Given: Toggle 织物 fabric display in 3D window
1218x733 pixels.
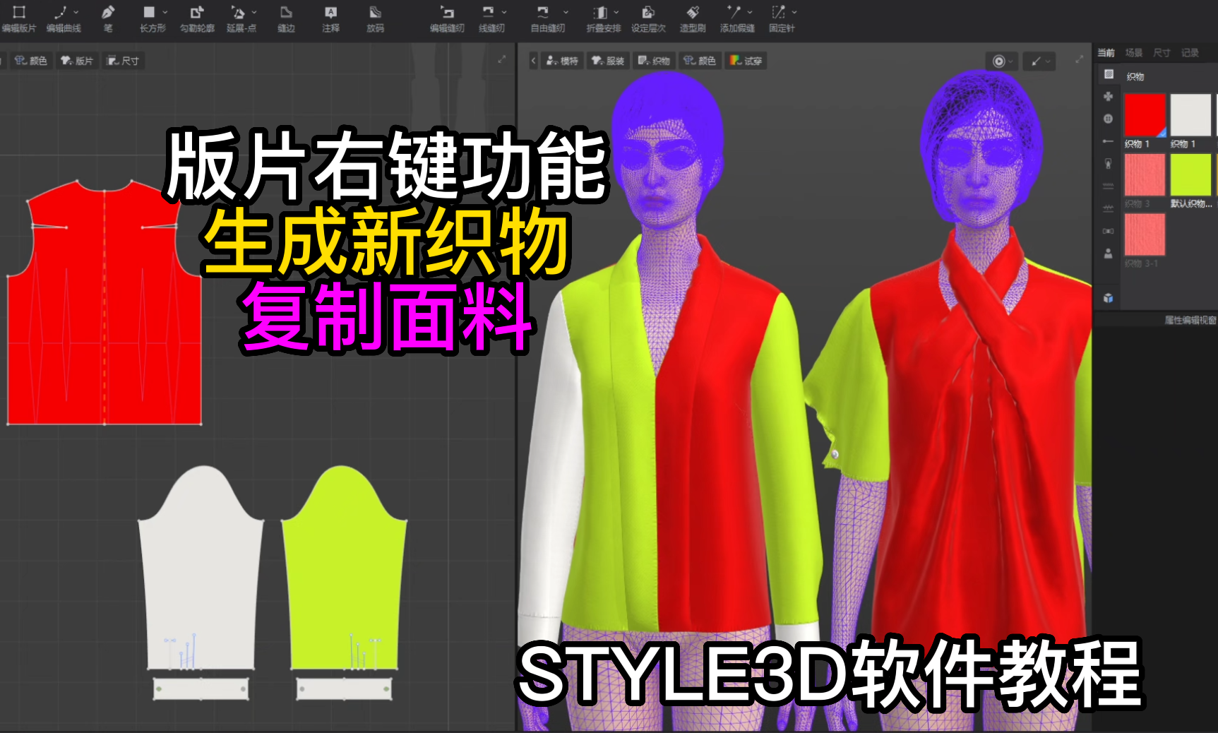Looking at the screenshot, I should (x=654, y=61).
